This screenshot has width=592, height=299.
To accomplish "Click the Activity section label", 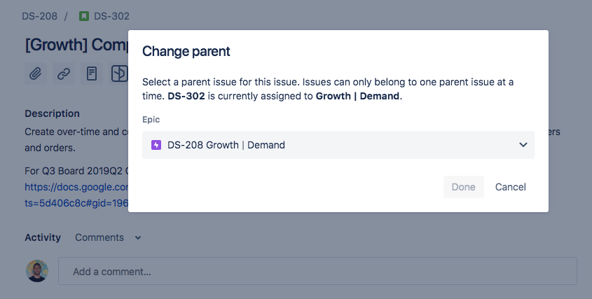I will [x=43, y=237].
